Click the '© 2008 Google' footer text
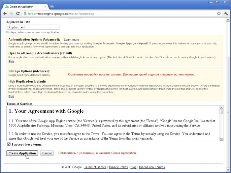 tap(72, 167)
